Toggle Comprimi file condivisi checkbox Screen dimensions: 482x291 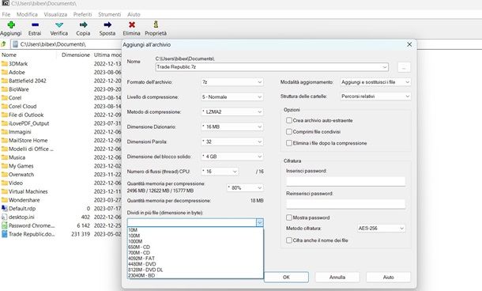point(289,131)
